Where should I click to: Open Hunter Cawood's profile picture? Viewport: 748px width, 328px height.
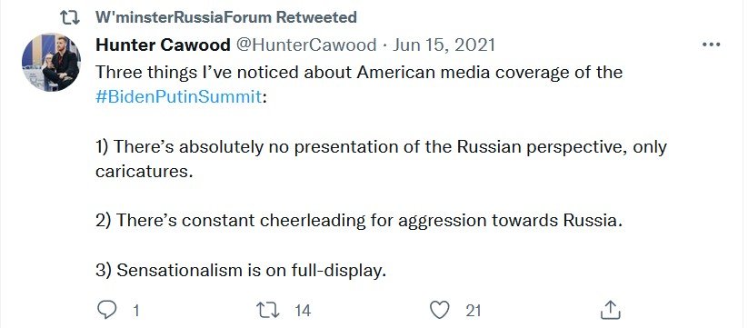tap(51, 62)
